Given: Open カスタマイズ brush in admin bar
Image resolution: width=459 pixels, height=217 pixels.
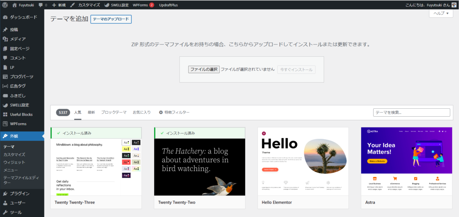Looking at the screenshot, I should [72, 5].
